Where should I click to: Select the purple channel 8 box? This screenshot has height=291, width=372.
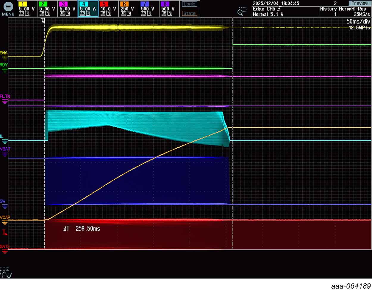click(x=169, y=9)
